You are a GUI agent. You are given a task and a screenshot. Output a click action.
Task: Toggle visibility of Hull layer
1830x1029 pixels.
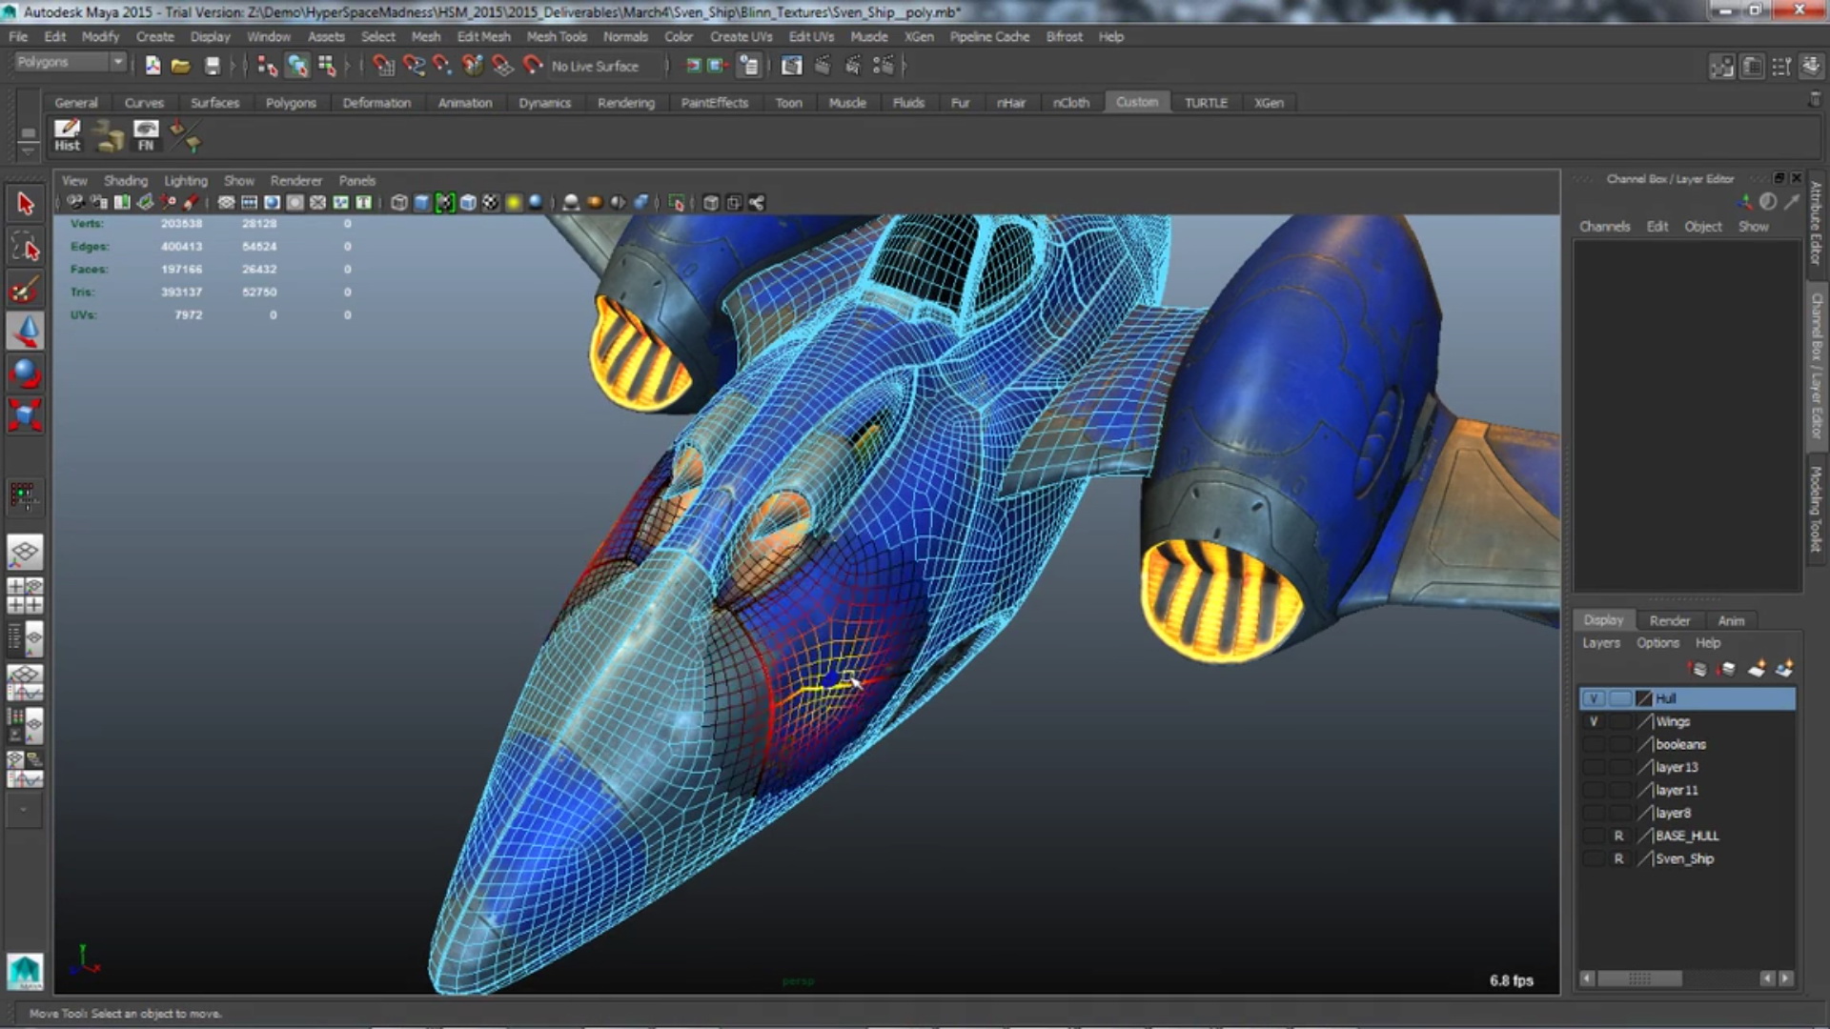pyautogui.click(x=1593, y=697)
